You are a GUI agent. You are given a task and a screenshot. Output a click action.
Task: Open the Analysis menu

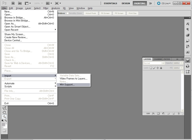click(x=56, y=8)
